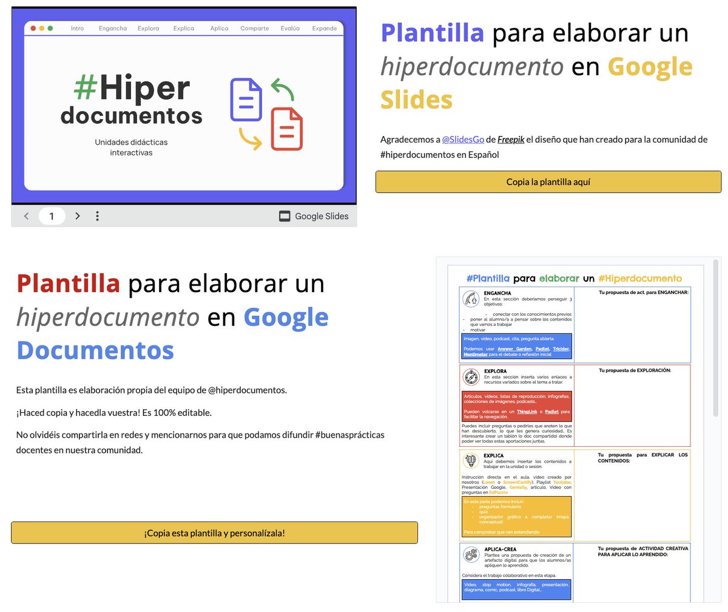This screenshot has width=728, height=612.
Task: Click the red dot in slide window mockup
Action: [33, 29]
